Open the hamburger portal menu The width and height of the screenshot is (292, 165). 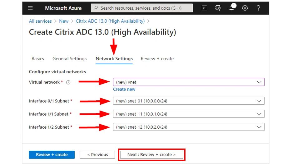point(30,8)
